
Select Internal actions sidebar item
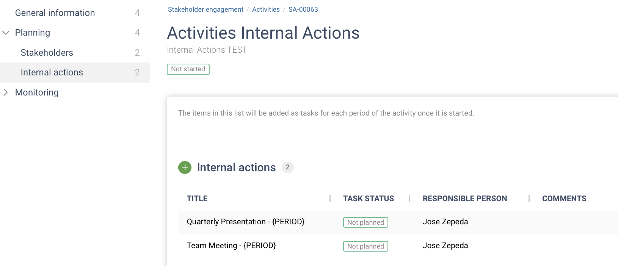(x=52, y=72)
